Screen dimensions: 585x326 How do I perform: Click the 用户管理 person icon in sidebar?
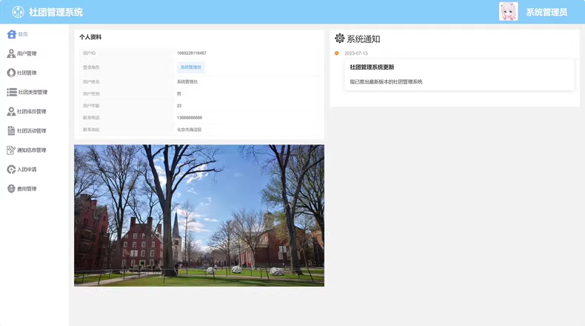point(11,53)
